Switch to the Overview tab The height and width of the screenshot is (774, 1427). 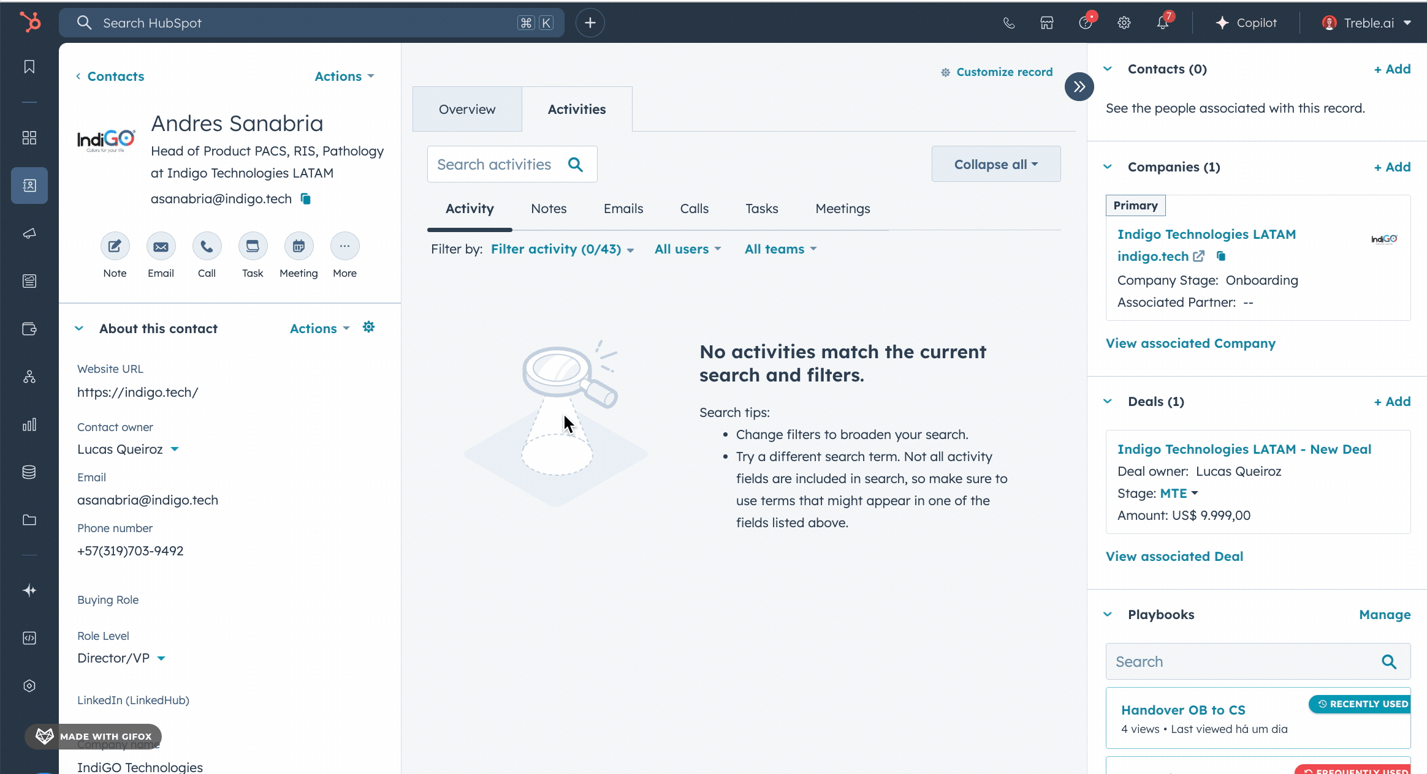click(x=467, y=109)
